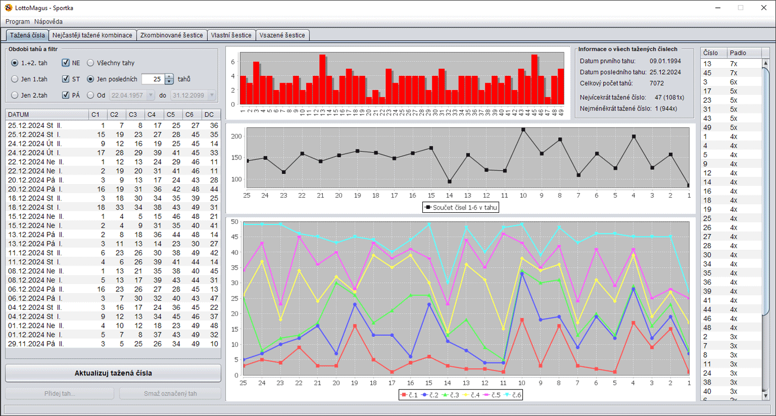Select draw row 29.11.2024 Pá II.
The height and width of the screenshot is (416, 776).
click(113, 344)
